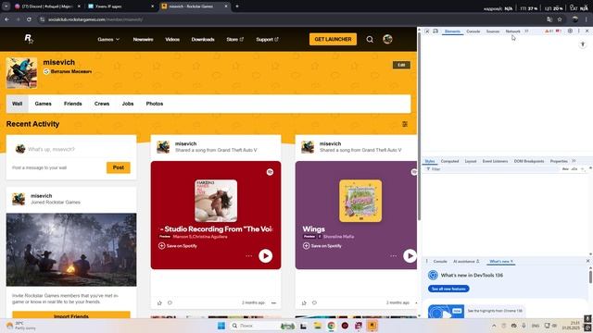The height and width of the screenshot is (333, 593).
Task: Open the DevTools settings gear
Action: [570, 31]
